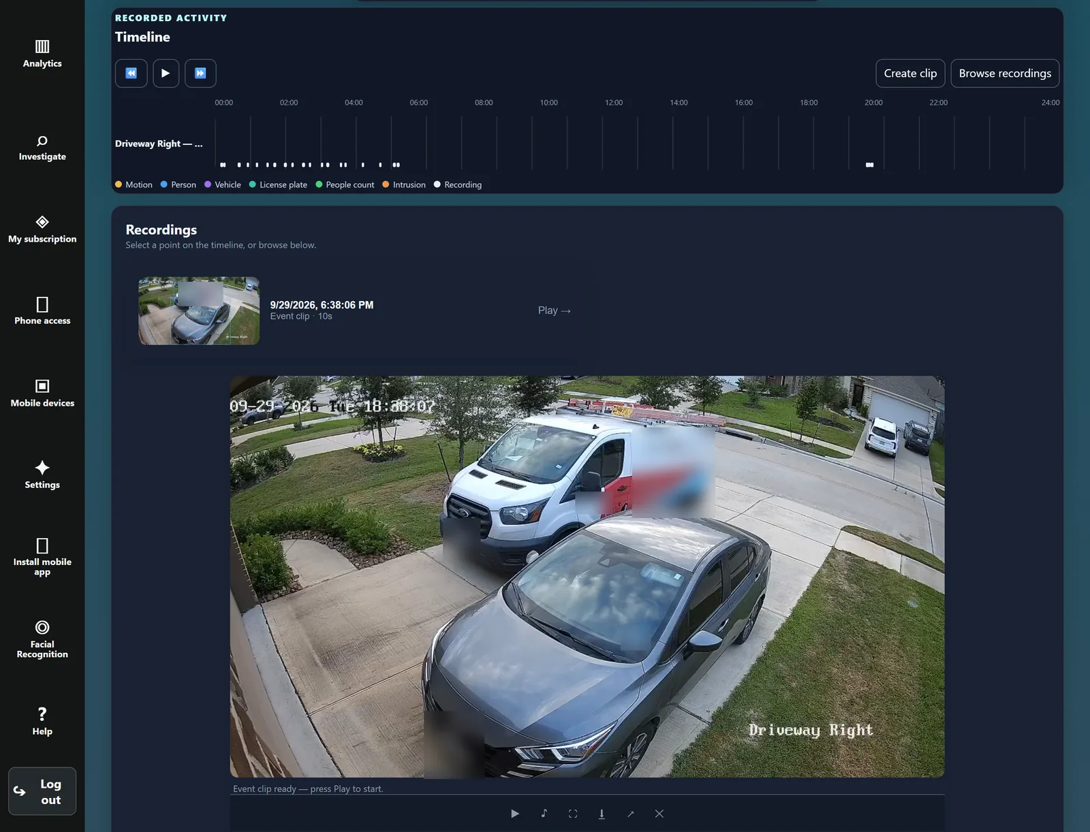Open the Help sidebar item
Image resolution: width=1090 pixels, height=832 pixels.
pyautogui.click(x=42, y=721)
